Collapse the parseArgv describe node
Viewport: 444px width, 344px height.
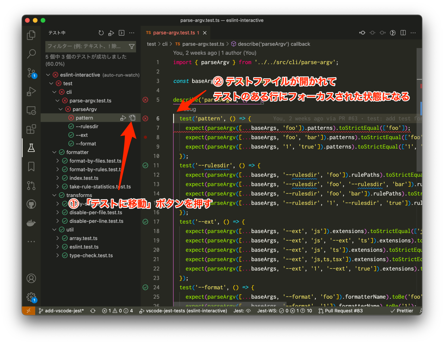click(60, 109)
